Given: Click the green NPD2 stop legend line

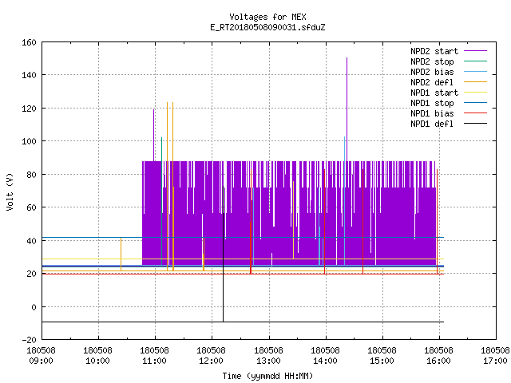Looking at the screenshot, I should (476, 61).
